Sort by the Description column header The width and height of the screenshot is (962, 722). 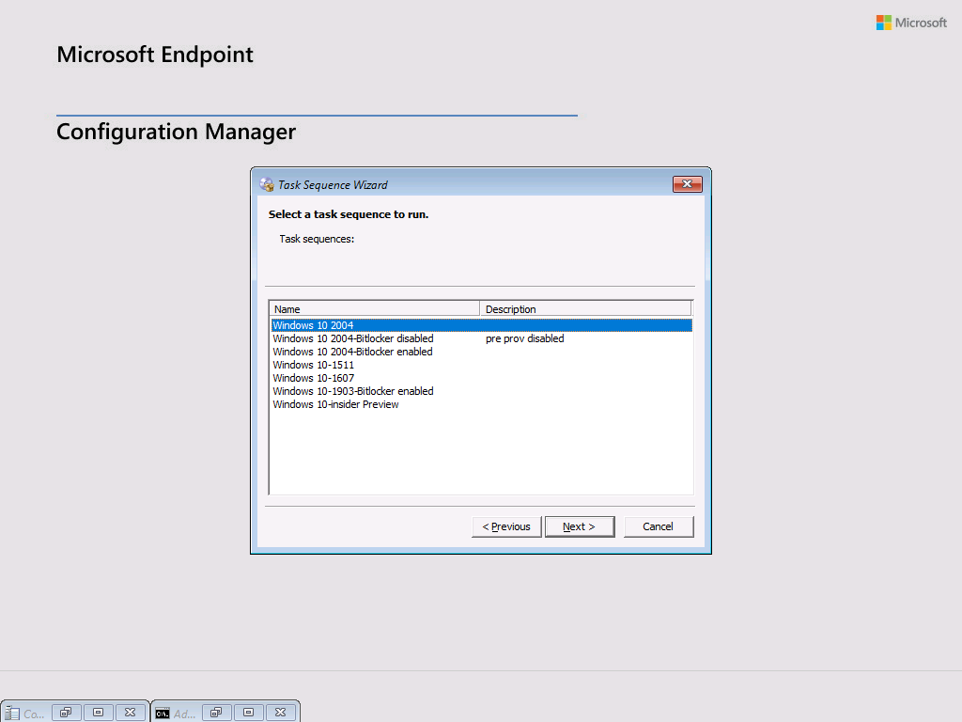(x=586, y=308)
